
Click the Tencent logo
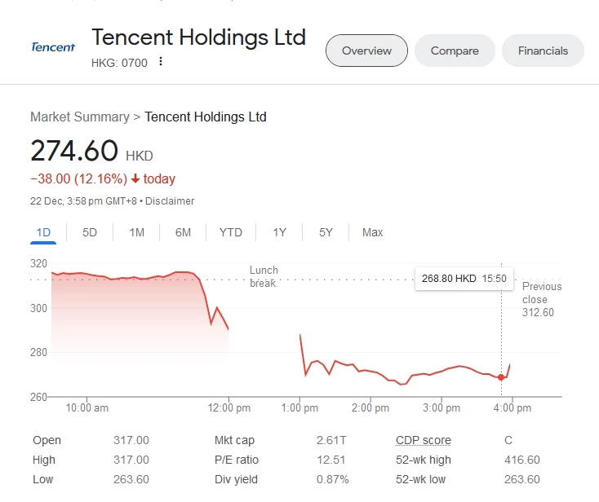click(53, 47)
